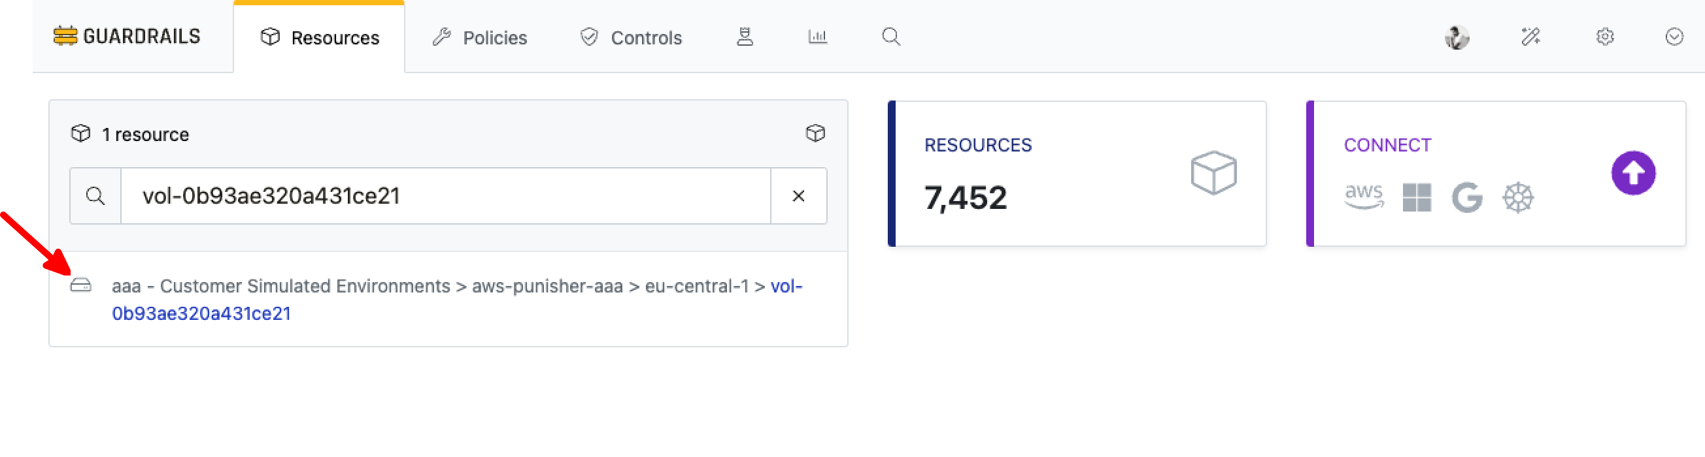Screen dimensions: 1705x457
Task: Open the RESOURCES card heading
Action: pos(977,146)
